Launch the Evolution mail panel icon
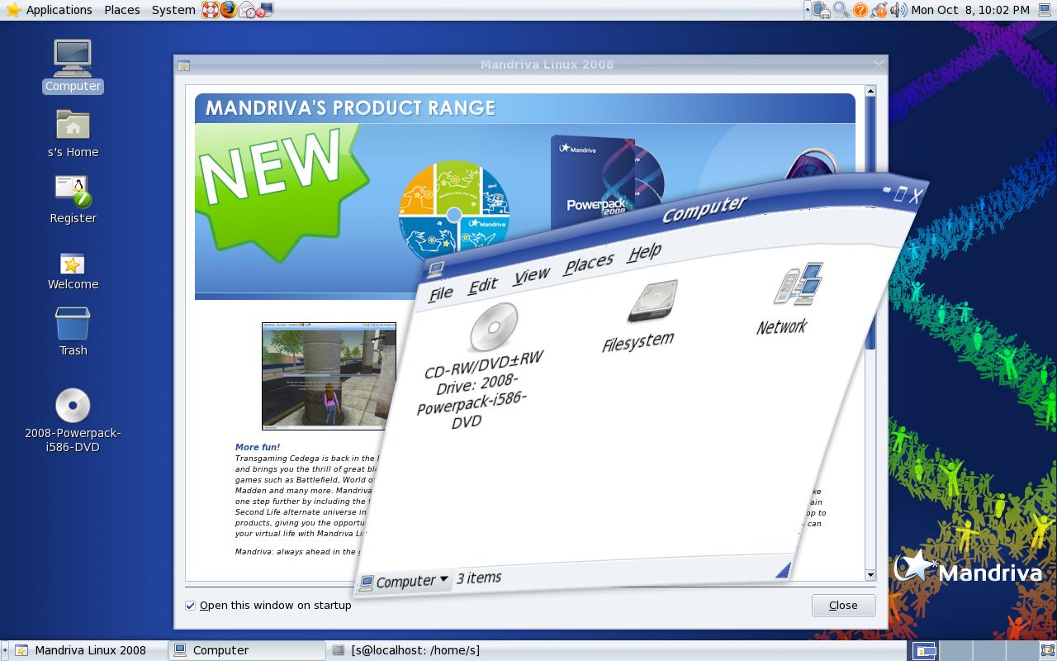The width and height of the screenshot is (1057, 661). pos(247,10)
